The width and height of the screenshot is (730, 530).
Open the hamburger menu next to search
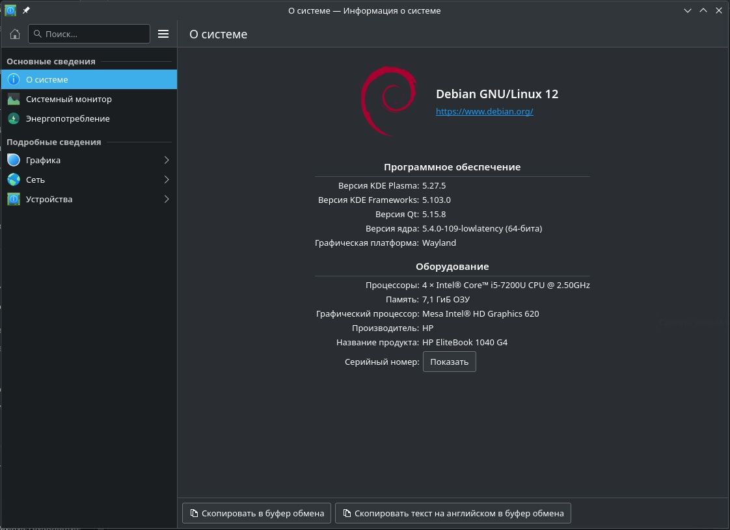click(163, 34)
